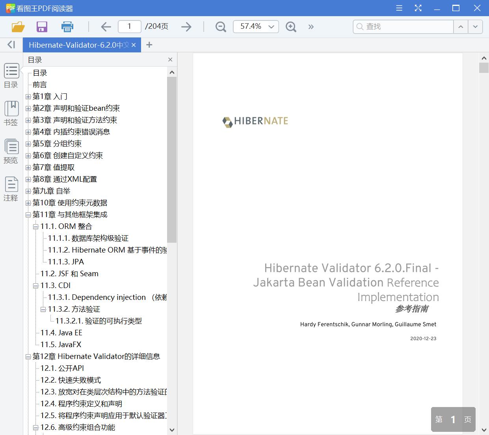Find previous search result up arrow
489x435 pixels.
[x=461, y=27]
